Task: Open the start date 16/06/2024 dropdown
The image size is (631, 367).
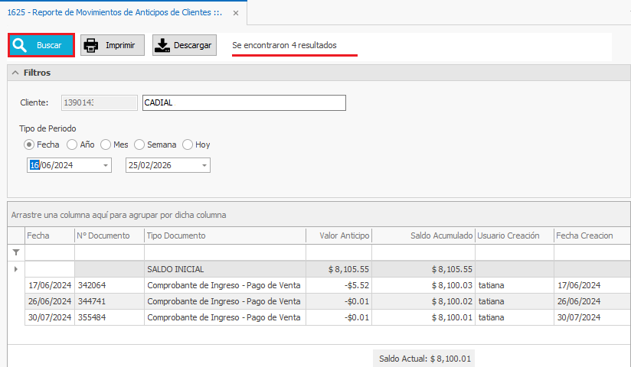Action: [x=105, y=166]
